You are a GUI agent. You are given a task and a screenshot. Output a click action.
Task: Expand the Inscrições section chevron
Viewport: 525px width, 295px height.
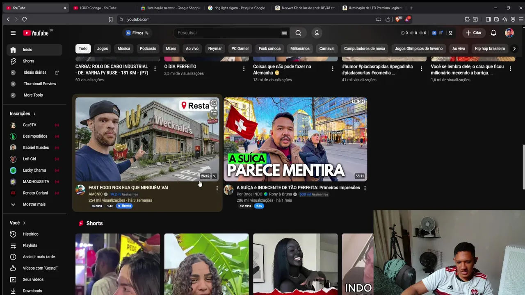coord(34,113)
